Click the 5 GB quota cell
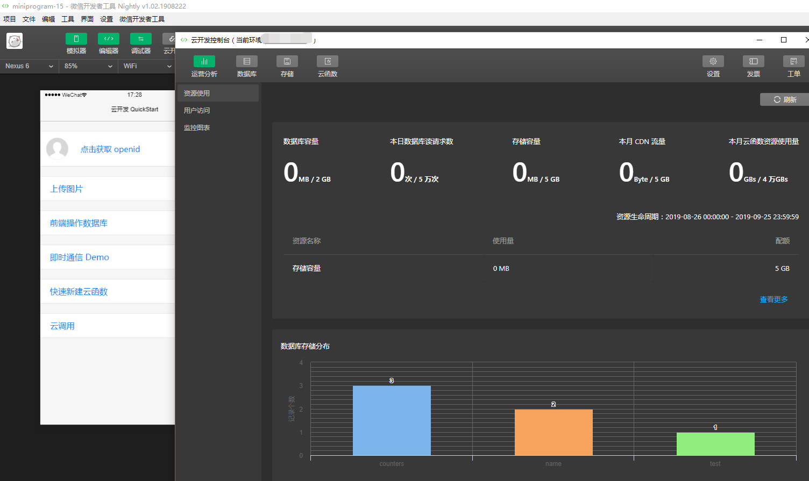The image size is (809, 481). pyautogui.click(x=782, y=268)
